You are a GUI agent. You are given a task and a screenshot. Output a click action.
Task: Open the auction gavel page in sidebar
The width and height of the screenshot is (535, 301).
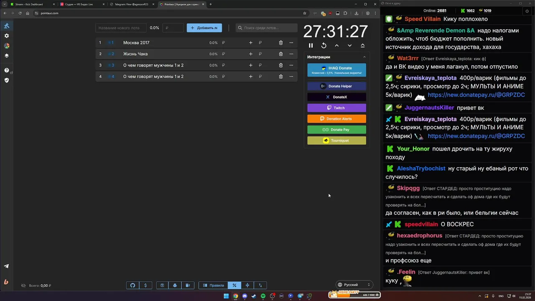pyautogui.click(x=7, y=26)
